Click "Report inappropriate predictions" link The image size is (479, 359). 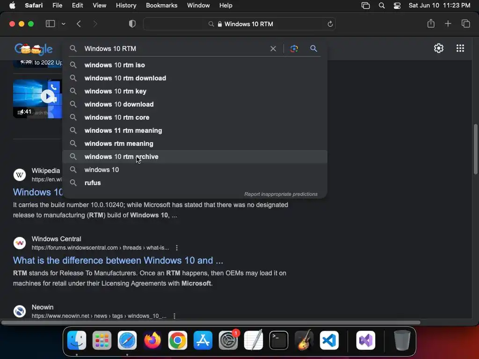point(281,194)
